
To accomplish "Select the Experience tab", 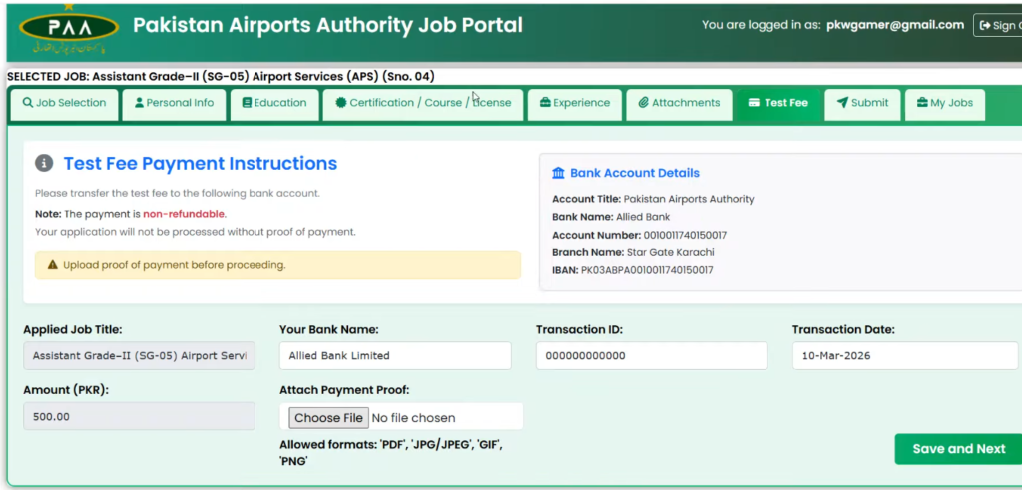I will [575, 103].
